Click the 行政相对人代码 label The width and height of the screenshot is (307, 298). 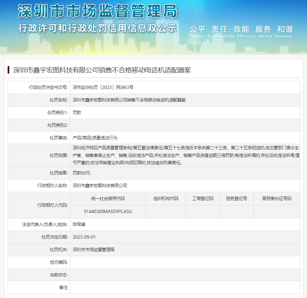(52, 205)
